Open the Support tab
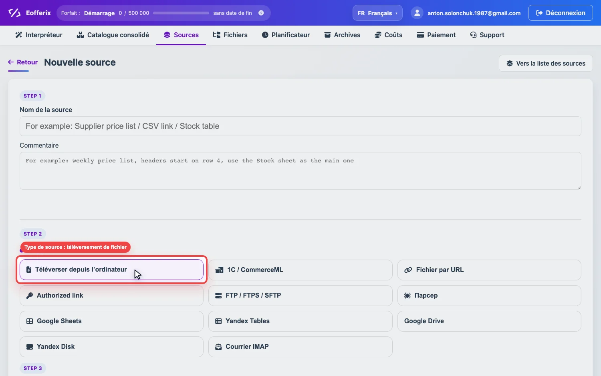The height and width of the screenshot is (376, 601). tap(487, 35)
